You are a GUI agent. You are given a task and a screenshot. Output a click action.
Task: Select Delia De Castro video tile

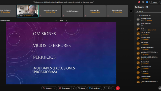tap(8, 11)
